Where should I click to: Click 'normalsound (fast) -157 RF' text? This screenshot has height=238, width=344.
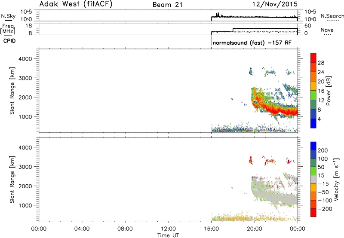click(x=252, y=43)
